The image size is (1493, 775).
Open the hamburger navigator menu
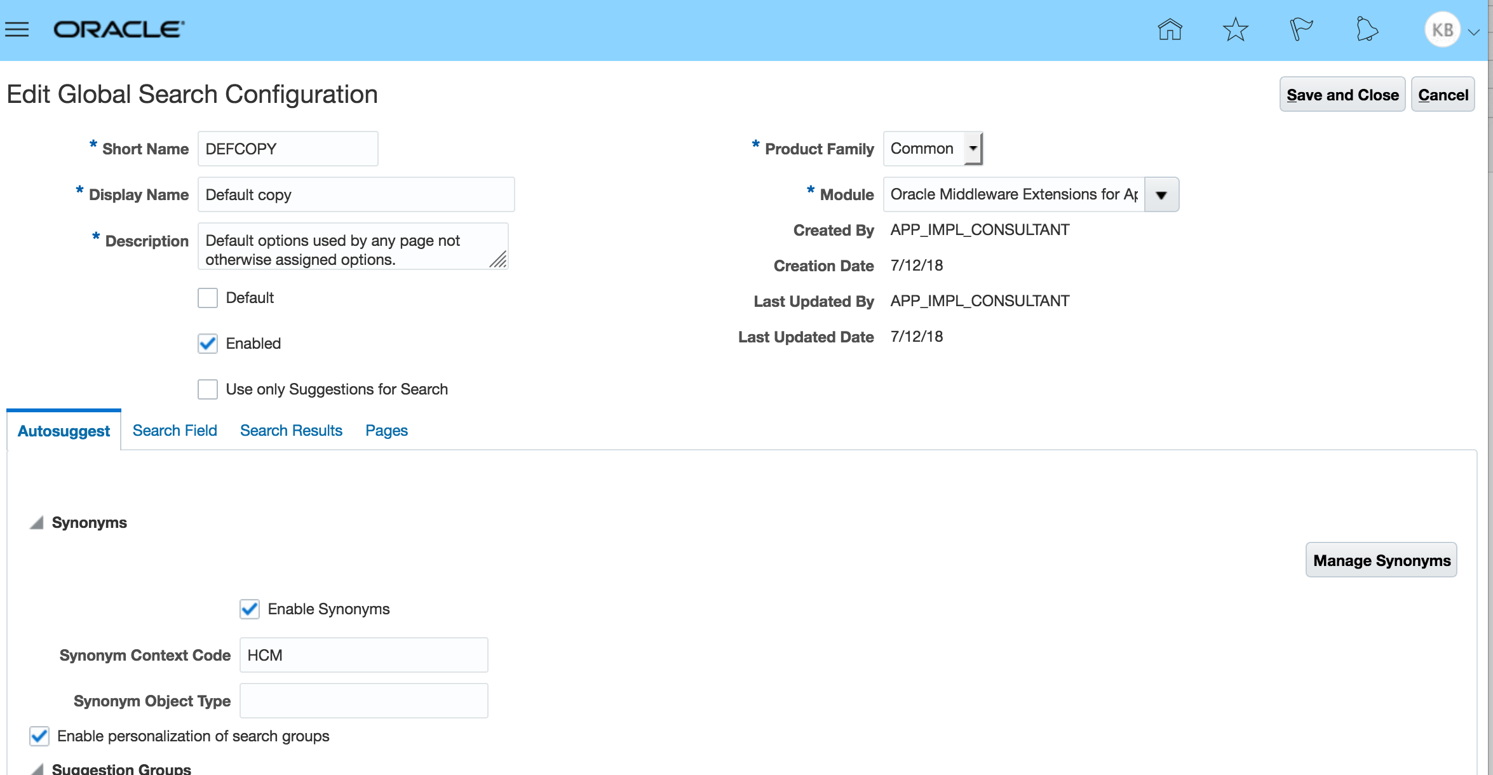[x=17, y=30]
